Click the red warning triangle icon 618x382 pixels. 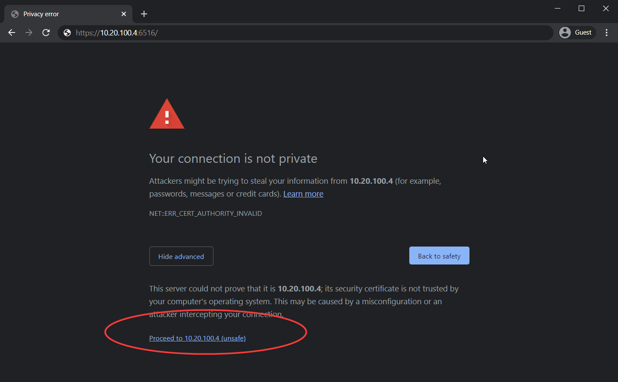(x=167, y=114)
